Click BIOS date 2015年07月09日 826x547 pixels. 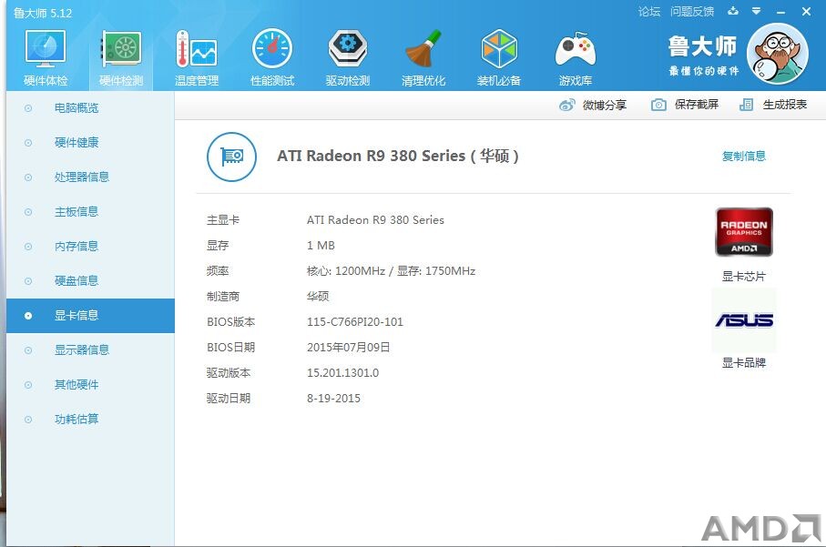[x=348, y=348]
